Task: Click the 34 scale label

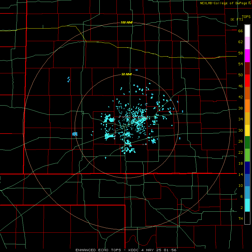Action: [x=241, y=119]
